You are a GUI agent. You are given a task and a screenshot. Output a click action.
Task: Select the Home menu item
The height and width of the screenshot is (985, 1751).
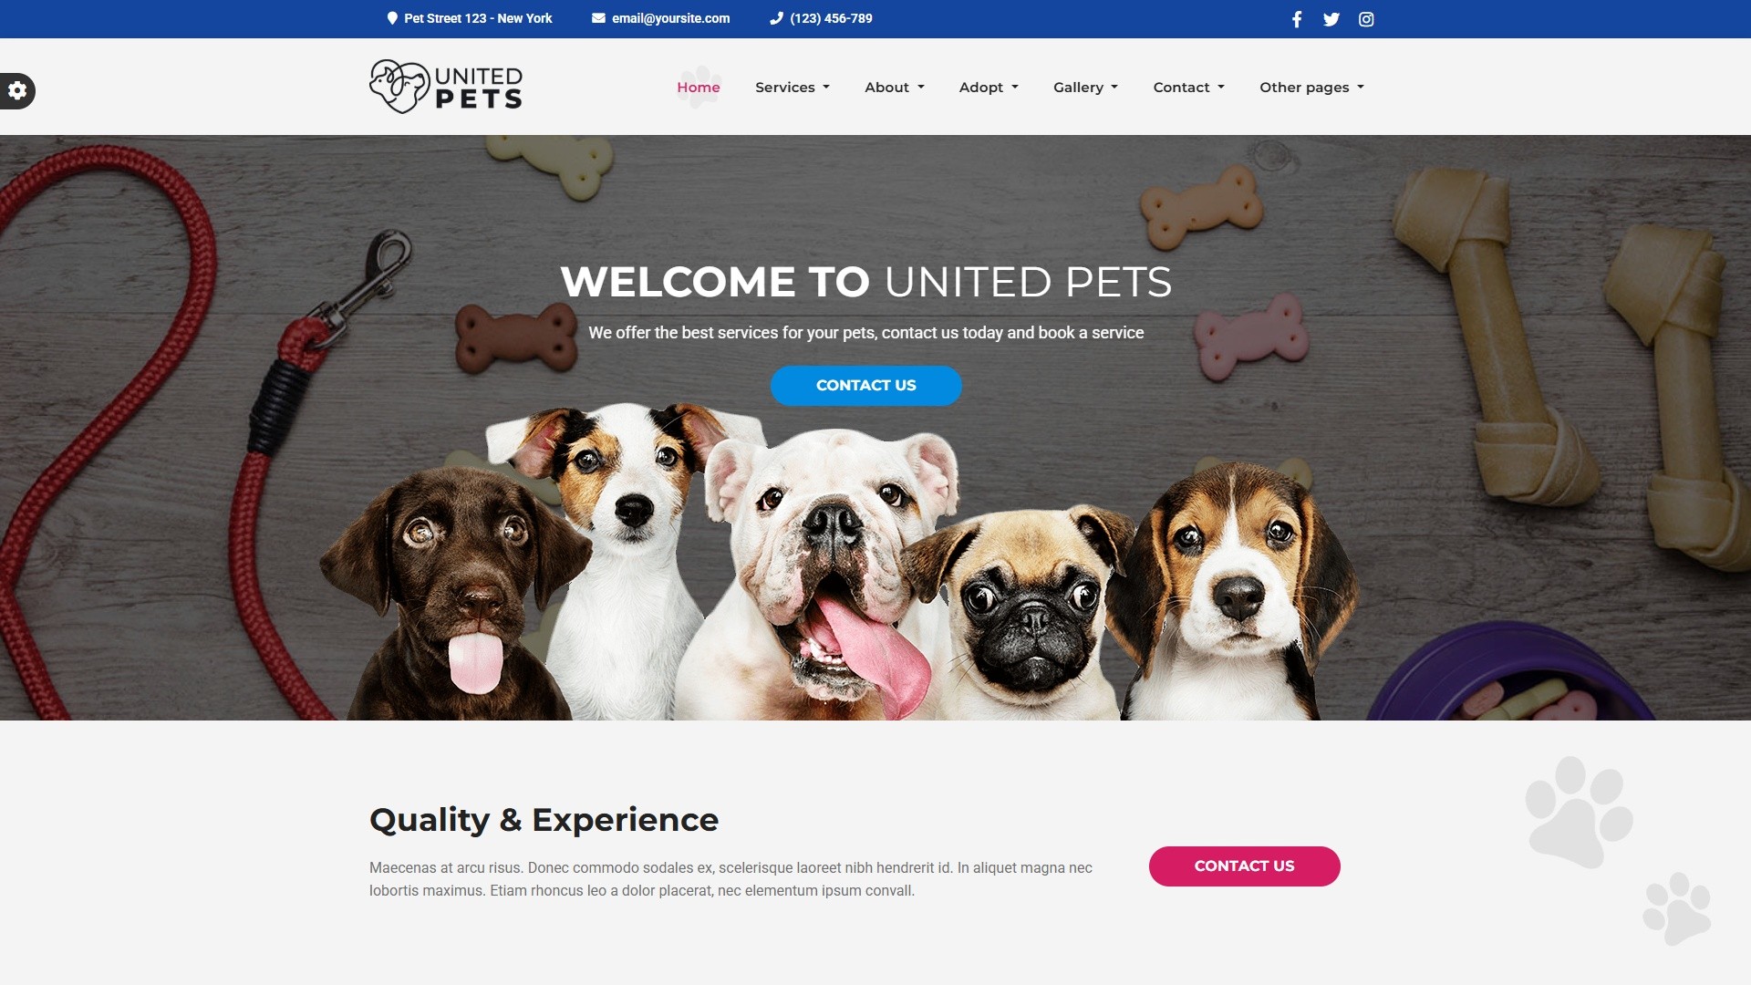point(699,88)
